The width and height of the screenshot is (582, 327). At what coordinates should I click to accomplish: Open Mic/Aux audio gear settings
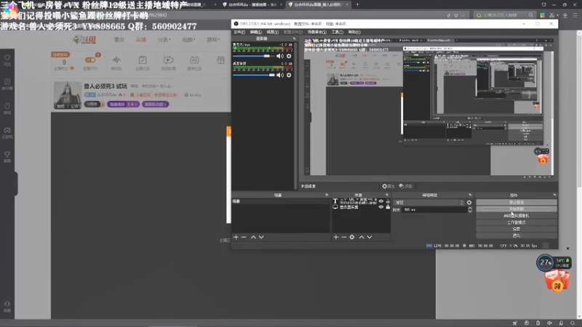coord(289,57)
